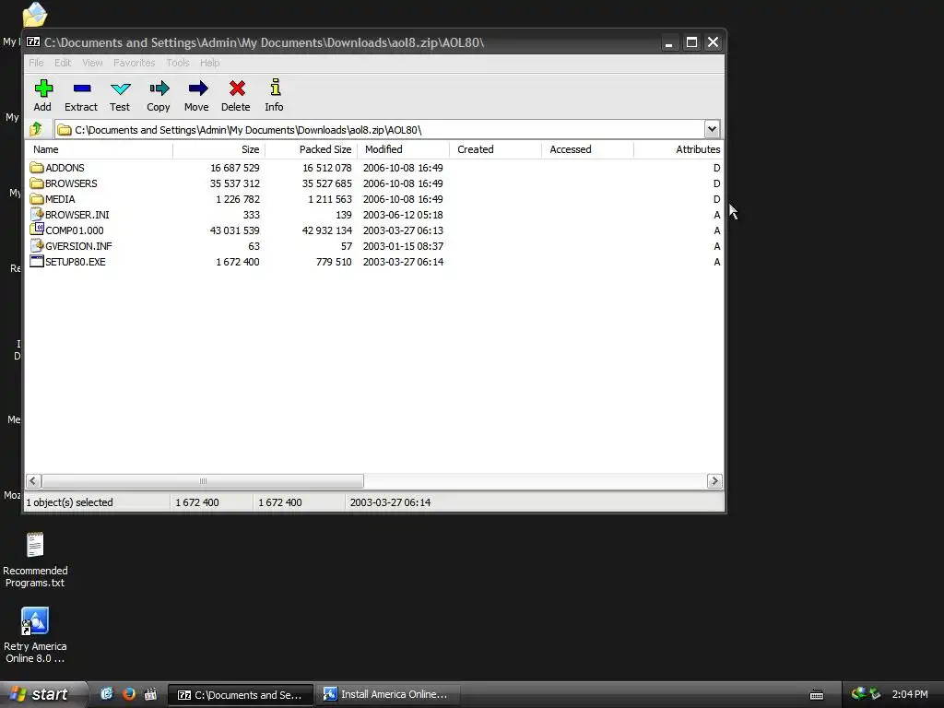Click the third quick launch icon
The height and width of the screenshot is (708, 944).
pyautogui.click(x=150, y=693)
